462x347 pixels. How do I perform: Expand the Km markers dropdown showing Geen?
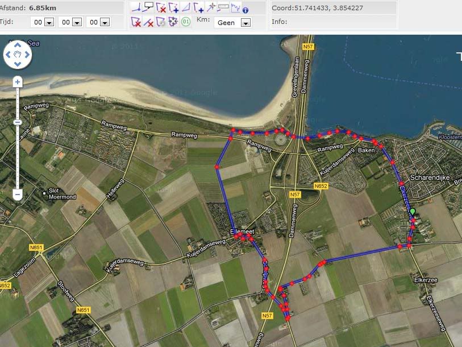pyautogui.click(x=245, y=23)
